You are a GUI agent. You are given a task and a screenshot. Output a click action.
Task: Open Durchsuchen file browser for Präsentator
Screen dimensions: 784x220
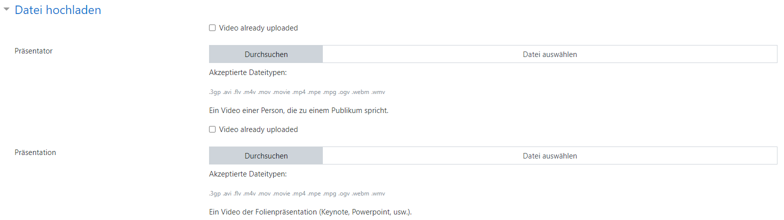(x=266, y=54)
